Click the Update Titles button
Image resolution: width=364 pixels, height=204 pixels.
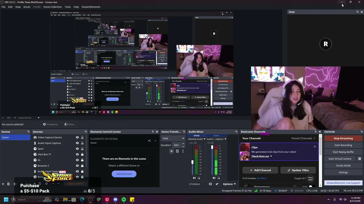click(x=298, y=170)
